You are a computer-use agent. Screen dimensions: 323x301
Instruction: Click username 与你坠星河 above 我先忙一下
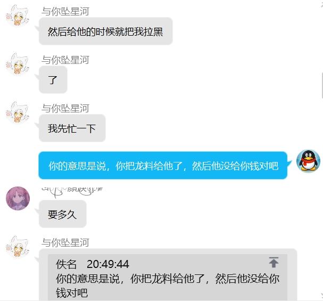coord(65,109)
